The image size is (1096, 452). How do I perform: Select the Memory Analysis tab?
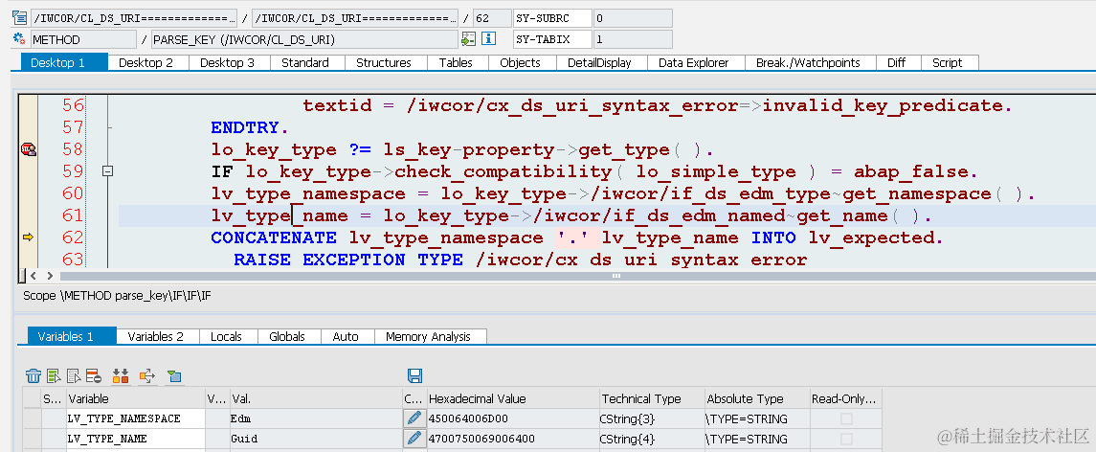pyautogui.click(x=431, y=336)
